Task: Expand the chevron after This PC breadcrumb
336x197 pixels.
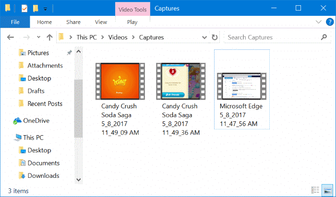Action: pos(102,37)
